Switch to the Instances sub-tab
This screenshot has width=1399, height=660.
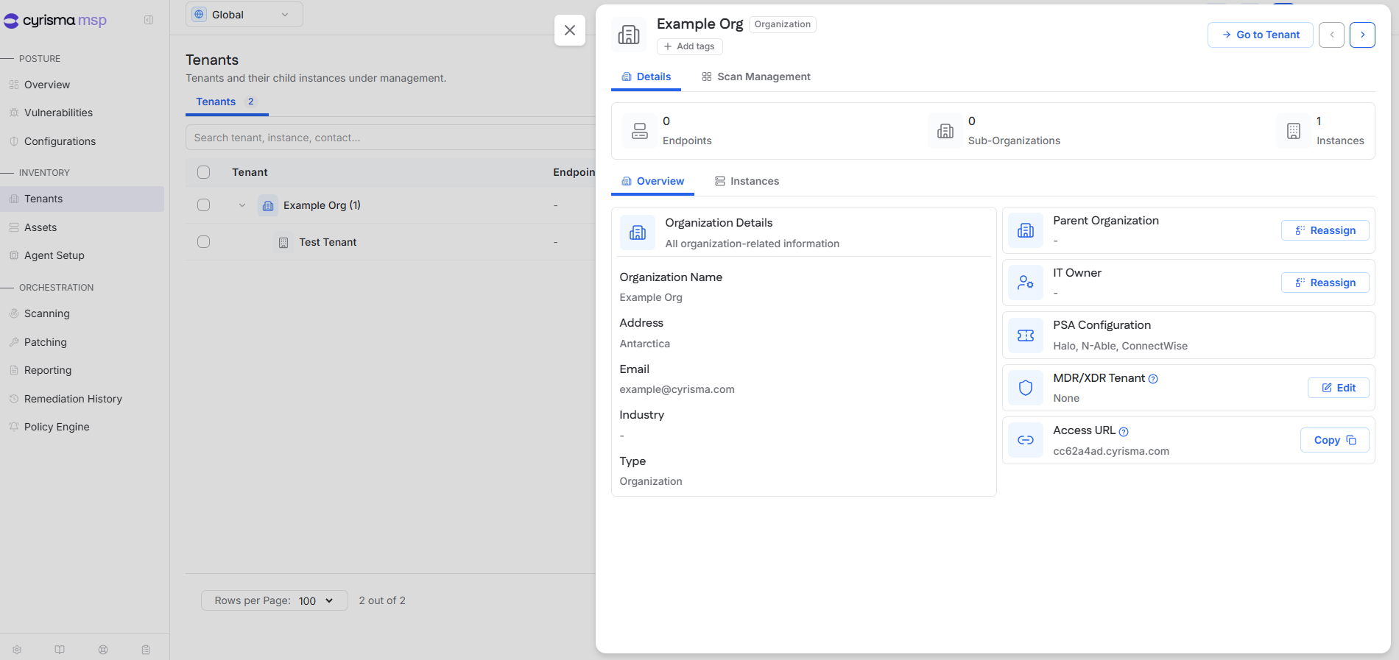tap(747, 181)
